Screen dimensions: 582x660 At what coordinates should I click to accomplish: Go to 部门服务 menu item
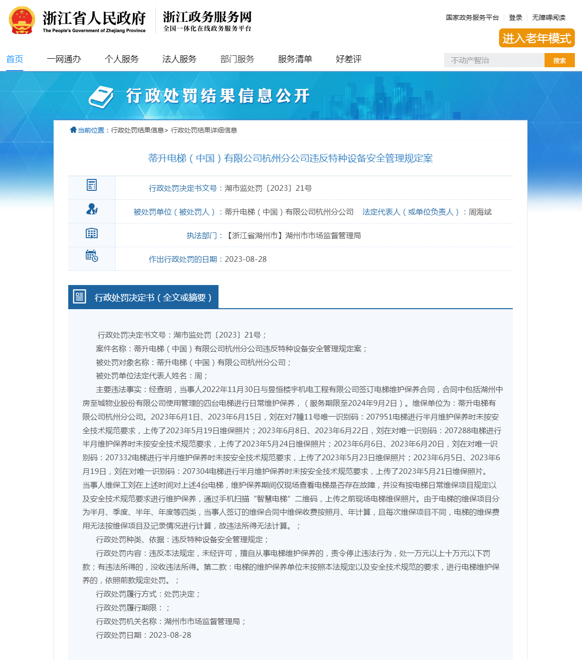coord(237,59)
